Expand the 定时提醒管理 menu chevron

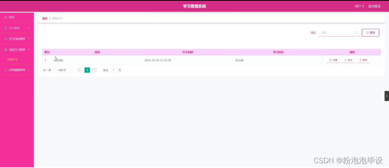[29, 70]
